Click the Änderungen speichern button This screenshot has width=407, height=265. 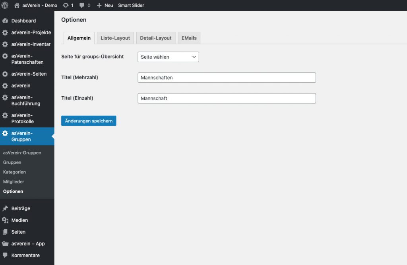tap(89, 121)
